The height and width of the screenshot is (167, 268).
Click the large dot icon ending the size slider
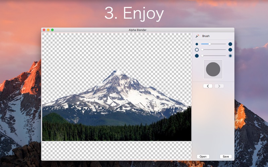click(230, 44)
